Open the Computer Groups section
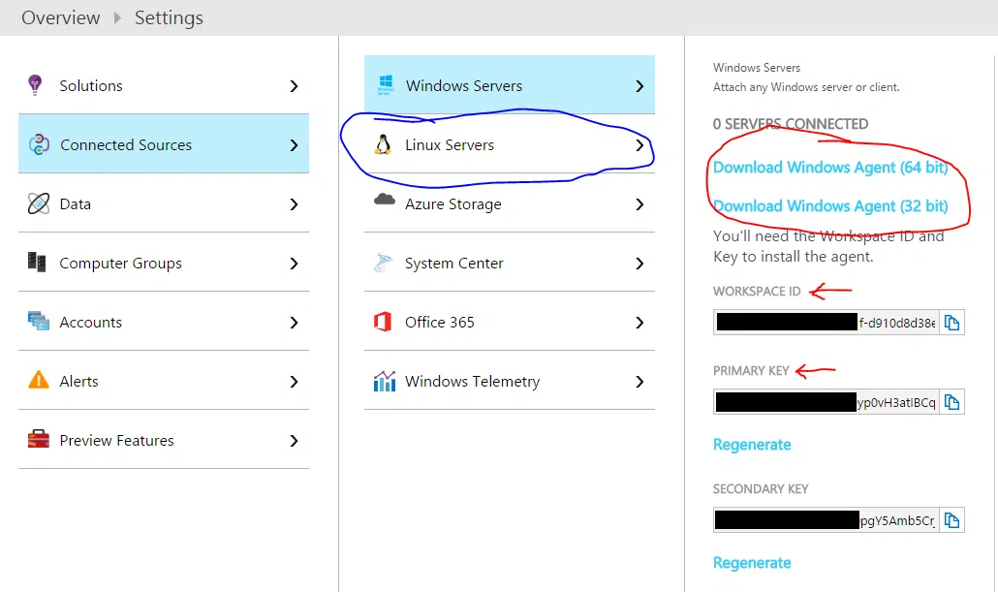This screenshot has height=592, width=998. tap(164, 263)
